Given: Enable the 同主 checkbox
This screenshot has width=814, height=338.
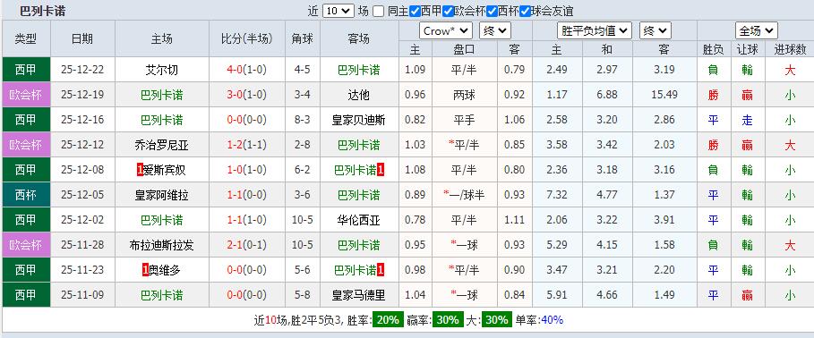Looking at the screenshot, I should coord(379,11).
